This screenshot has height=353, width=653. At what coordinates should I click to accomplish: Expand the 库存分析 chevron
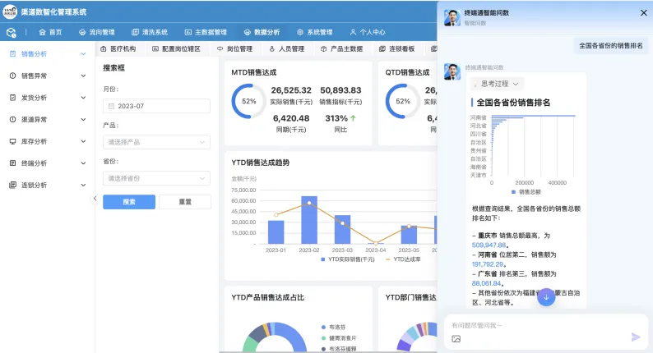click(x=83, y=141)
